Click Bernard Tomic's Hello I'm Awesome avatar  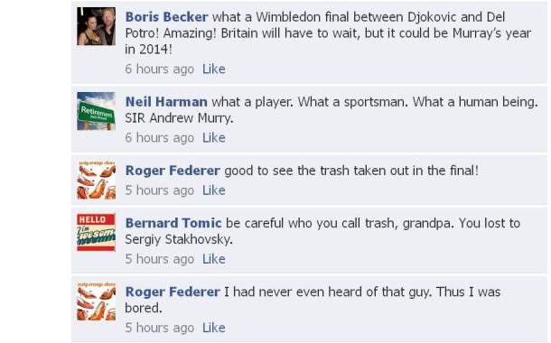pos(97,232)
